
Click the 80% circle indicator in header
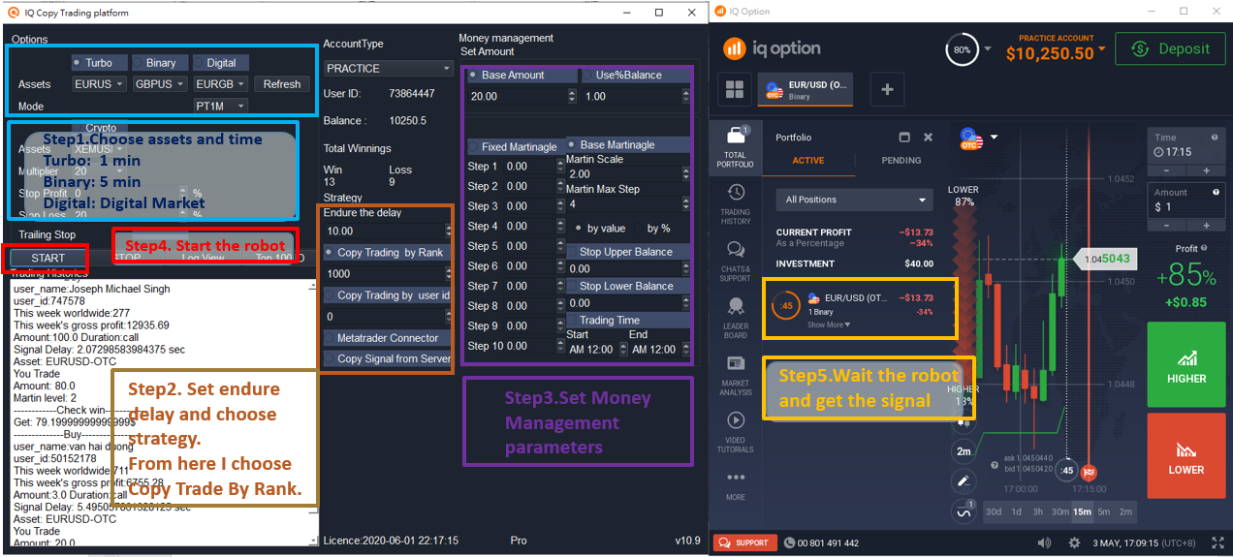point(961,48)
